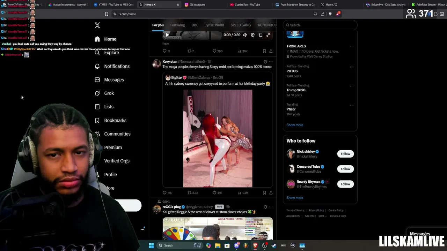Click the Bookmarks sidebar icon
The image size is (447, 251).
[97, 120]
